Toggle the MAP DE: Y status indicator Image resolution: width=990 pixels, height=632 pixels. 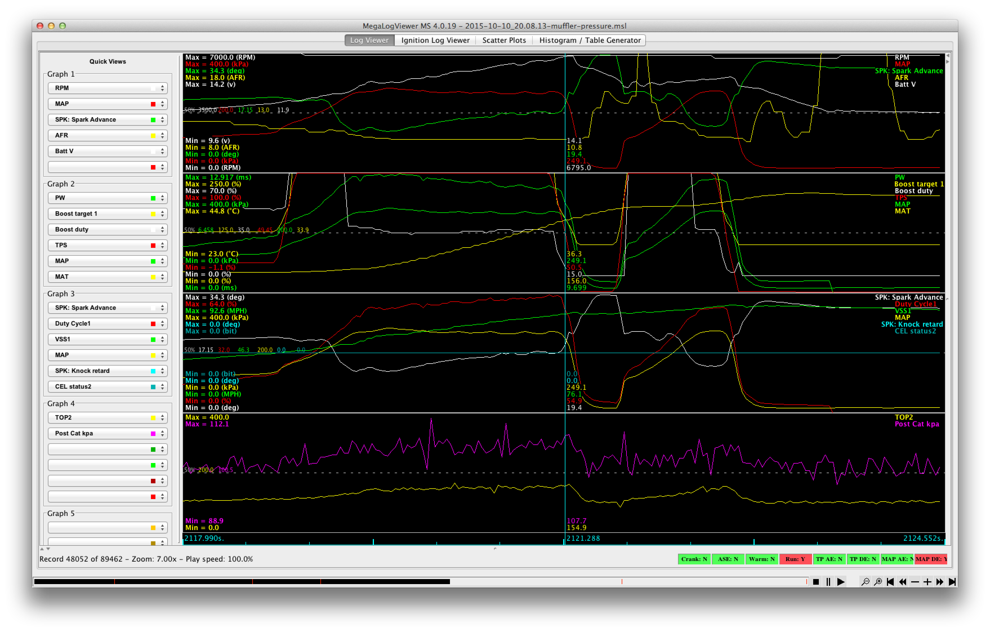pos(931,559)
